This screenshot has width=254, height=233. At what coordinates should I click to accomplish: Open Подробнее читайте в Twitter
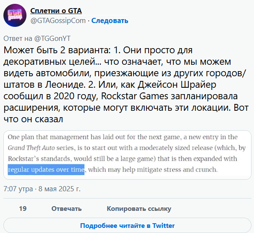click(x=127, y=225)
